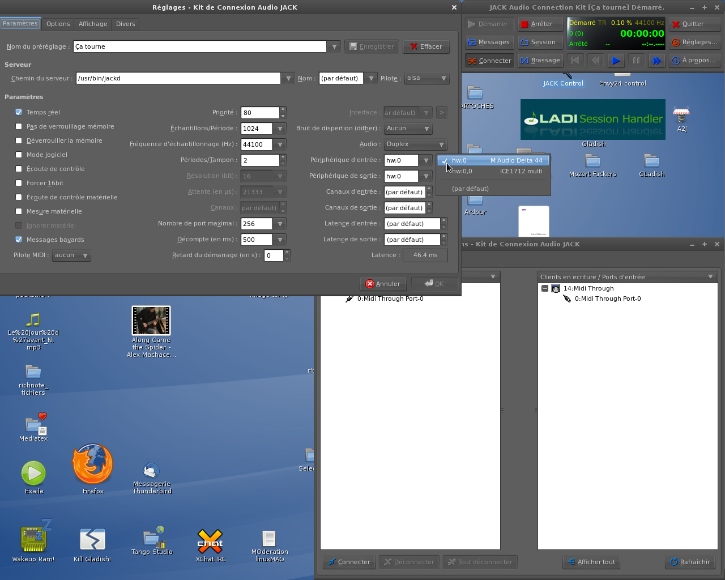Click the Annuler button

383,284
